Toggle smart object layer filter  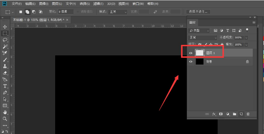pos(240,30)
